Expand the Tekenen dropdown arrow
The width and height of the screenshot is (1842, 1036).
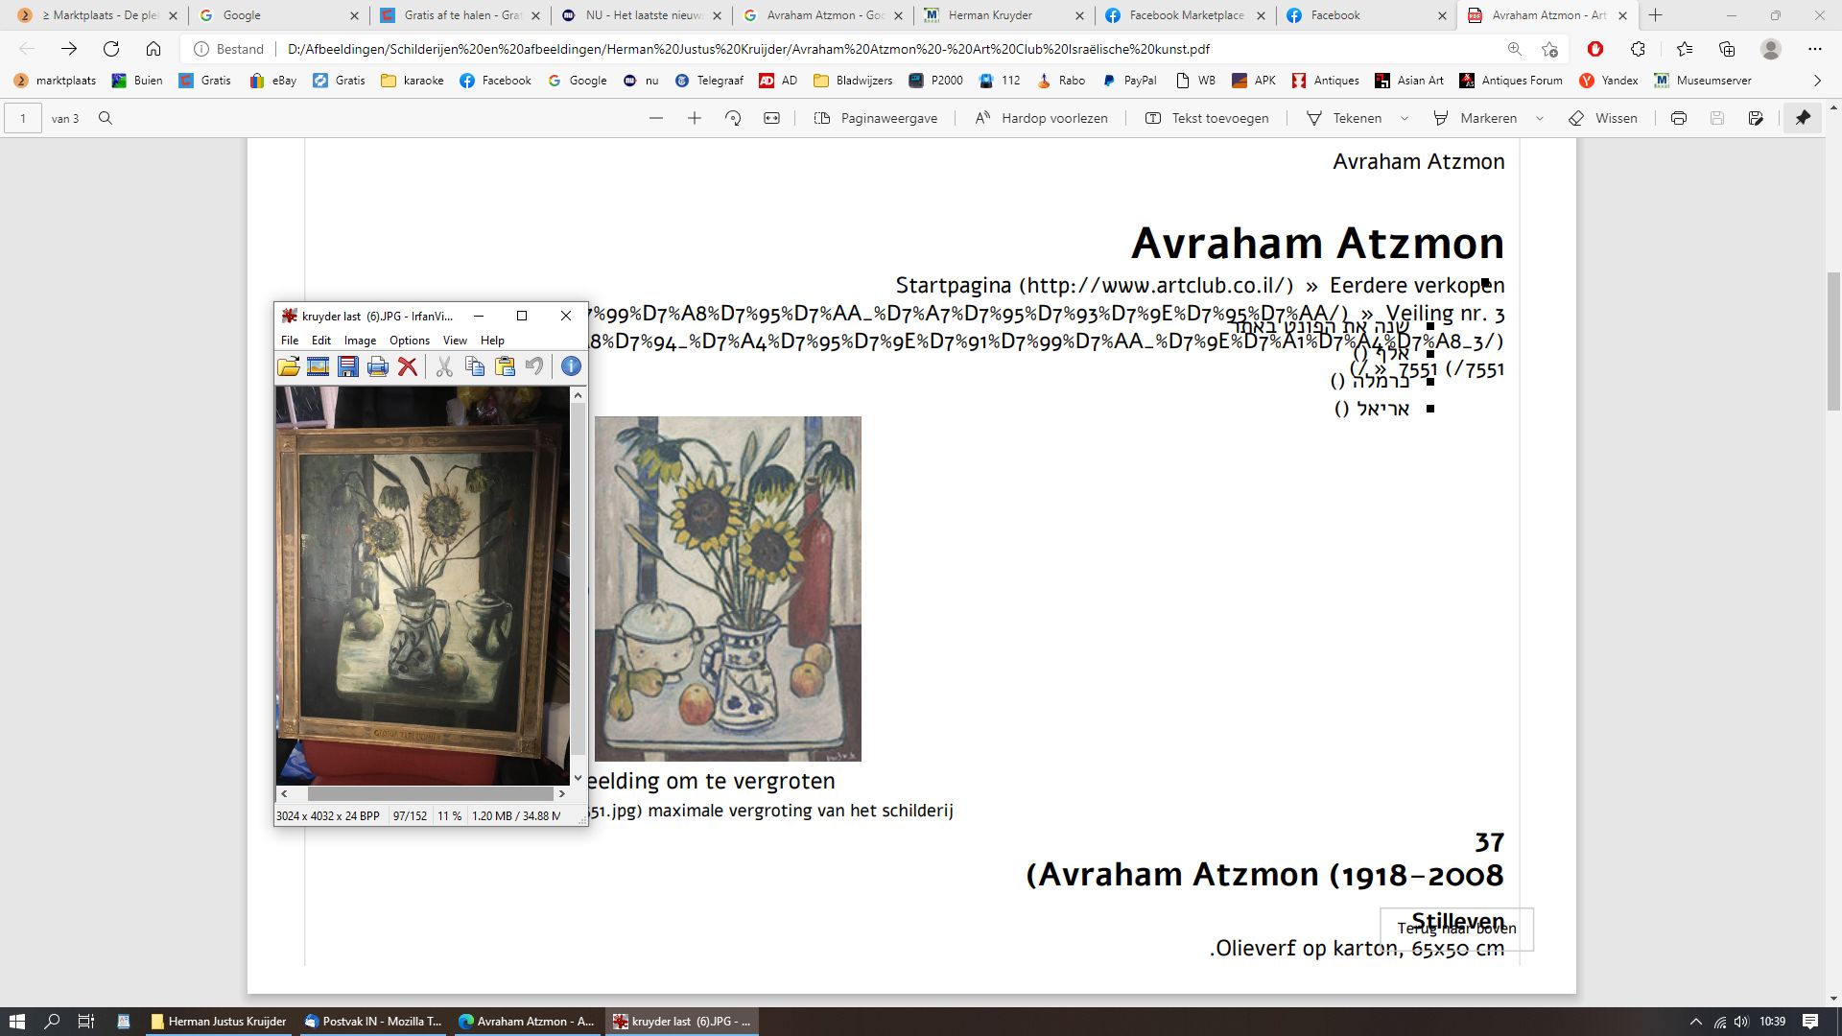(1405, 118)
